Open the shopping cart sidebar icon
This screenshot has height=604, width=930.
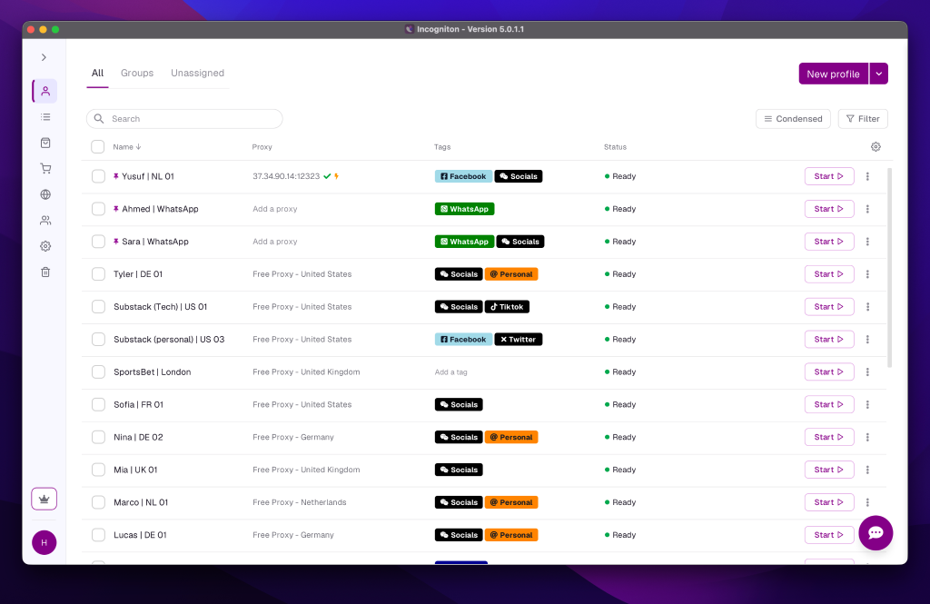pos(45,169)
